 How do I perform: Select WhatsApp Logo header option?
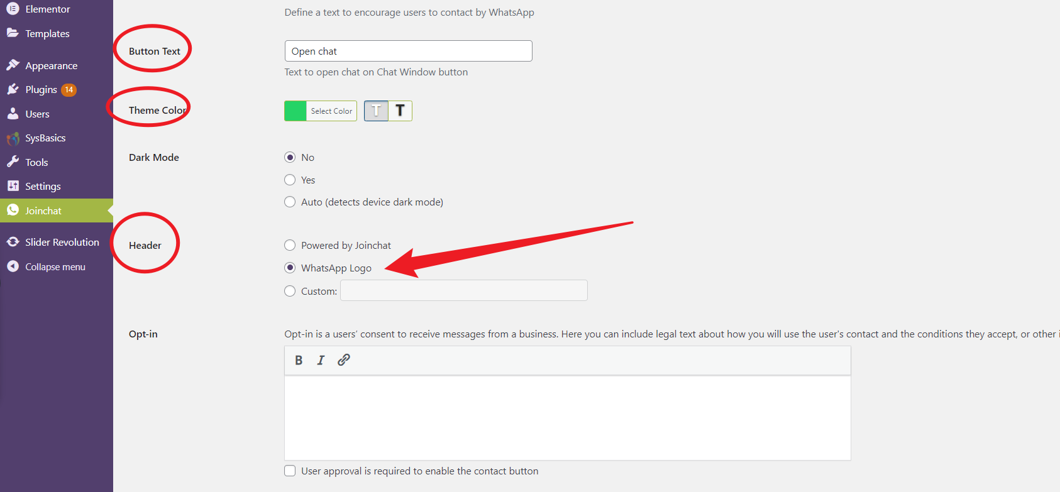290,268
